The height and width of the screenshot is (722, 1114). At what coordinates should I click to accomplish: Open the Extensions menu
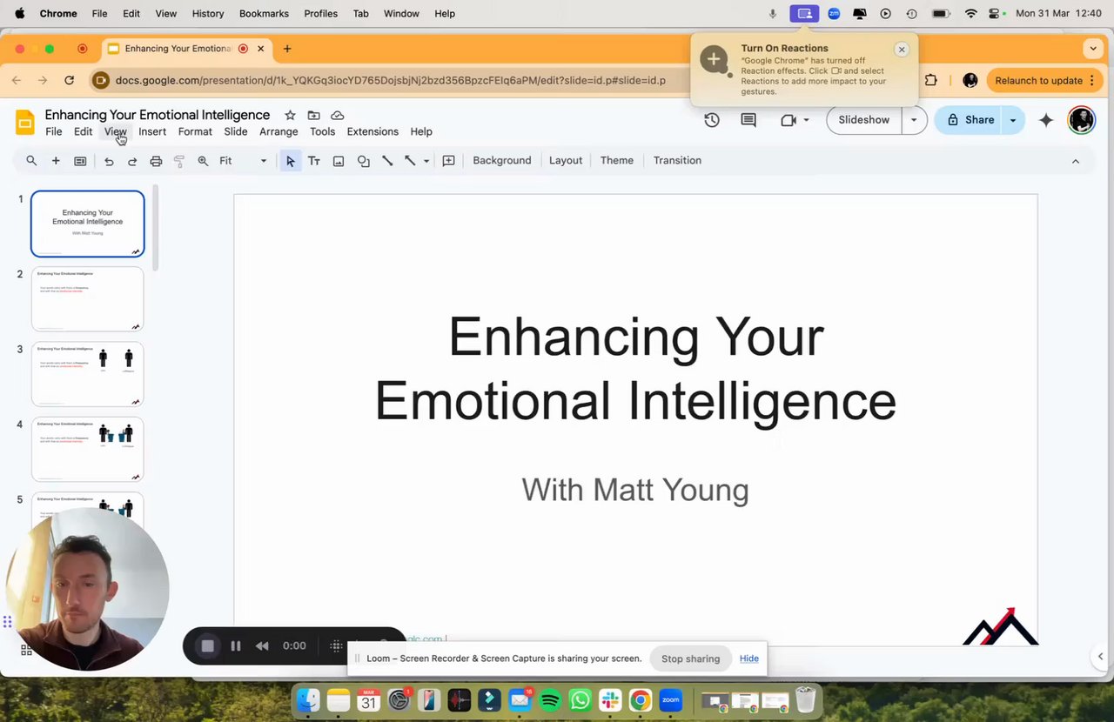tap(372, 131)
